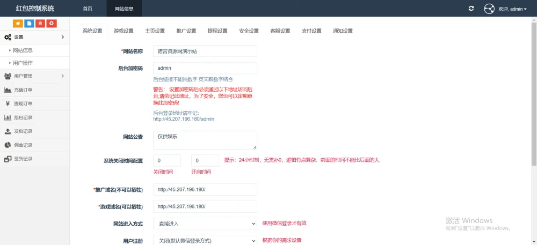Viewport: 537px width, 245px height.
Task: Open 抢包记录 in the sidebar
Action: coord(34,117)
